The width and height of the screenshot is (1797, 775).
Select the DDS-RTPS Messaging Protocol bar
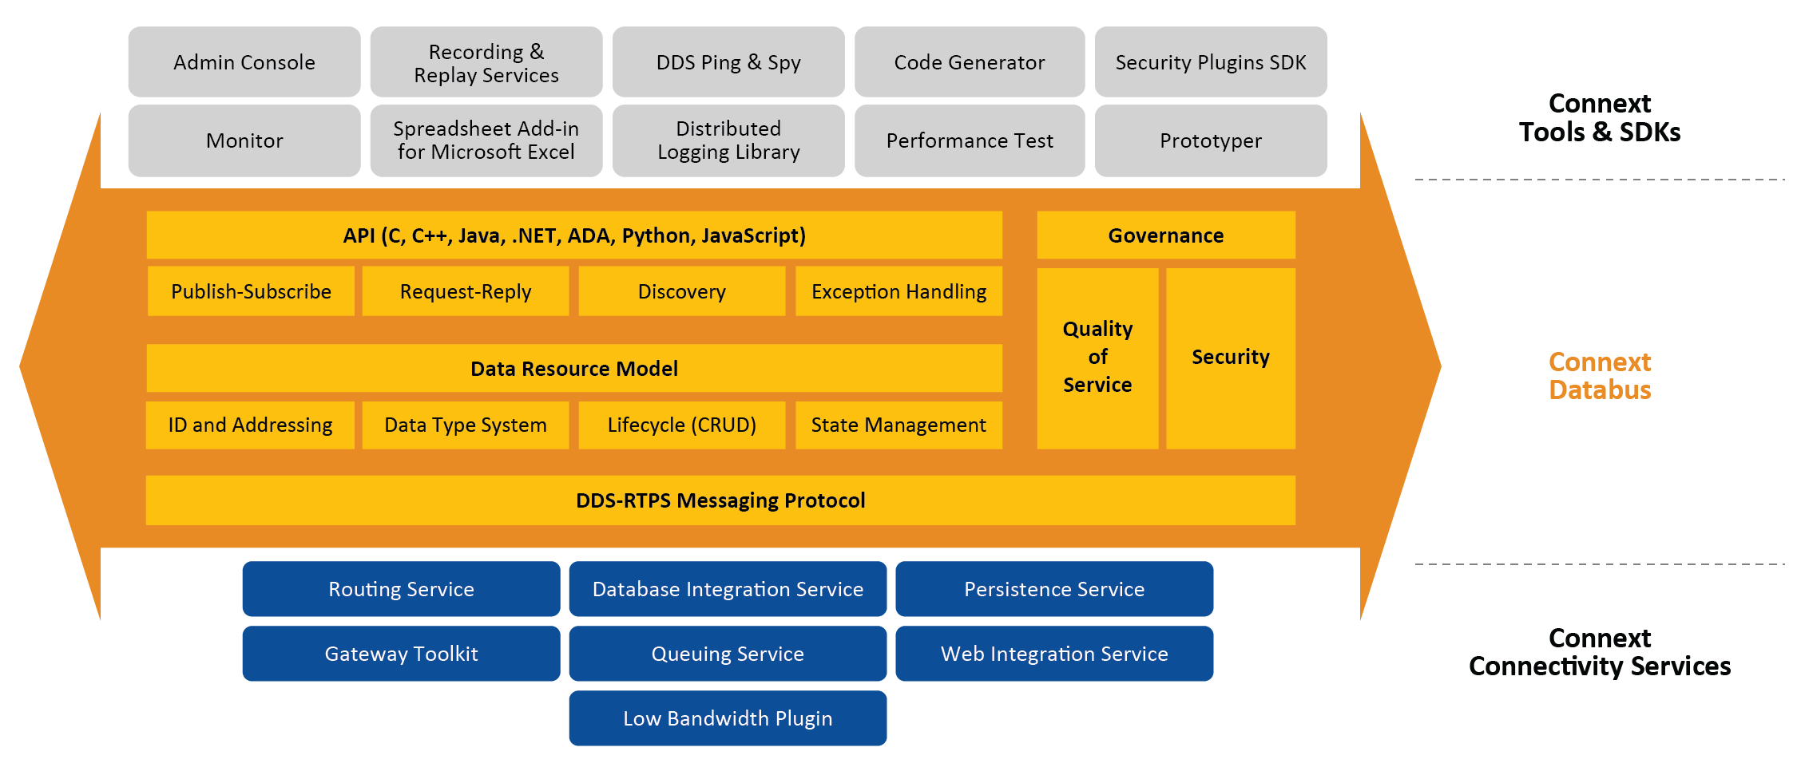(x=720, y=500)
